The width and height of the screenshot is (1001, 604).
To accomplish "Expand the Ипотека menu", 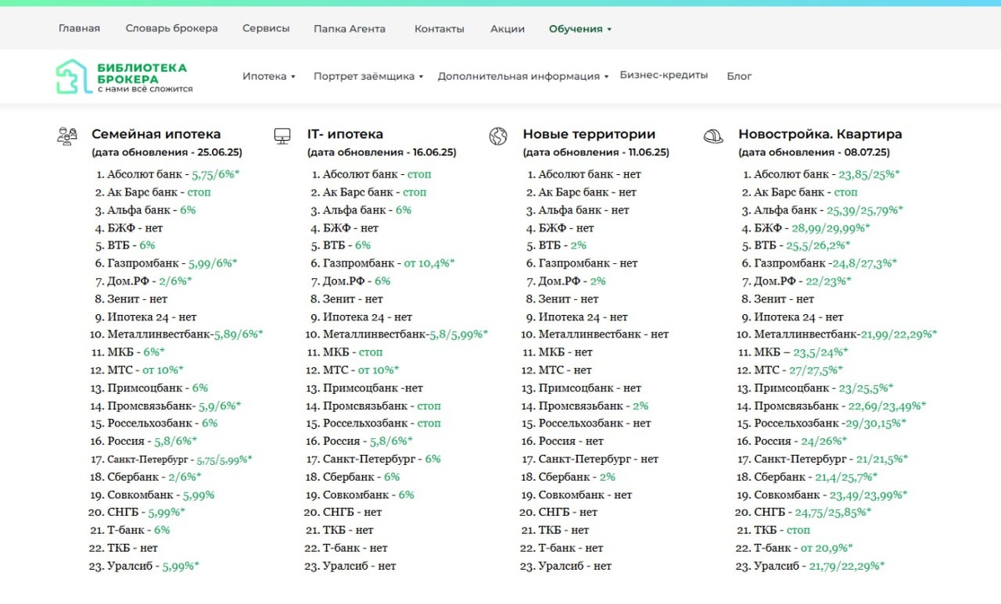I will (x=269, y=76).
